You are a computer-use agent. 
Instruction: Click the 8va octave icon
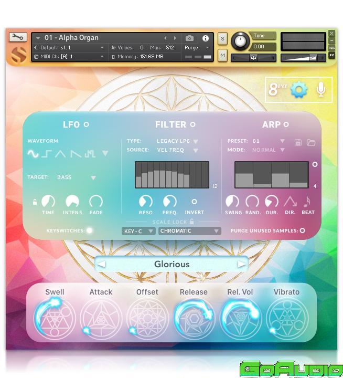point(277,89)
